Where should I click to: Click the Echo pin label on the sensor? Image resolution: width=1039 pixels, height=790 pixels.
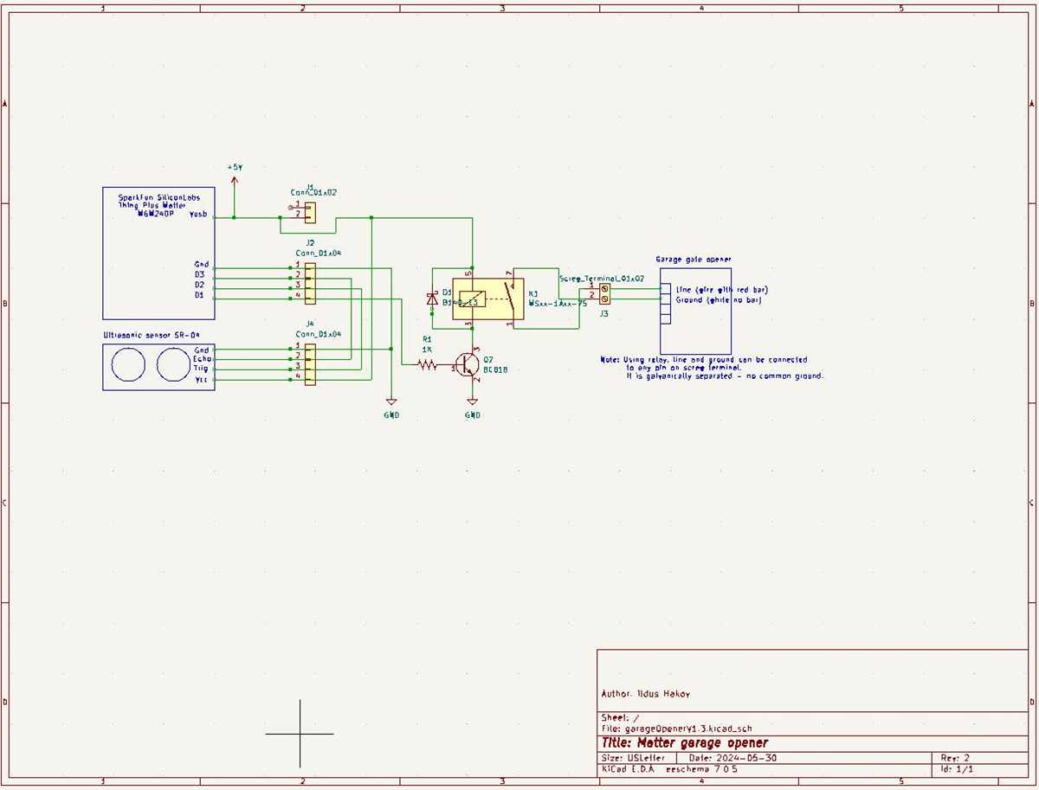click(x=200, y=358)
